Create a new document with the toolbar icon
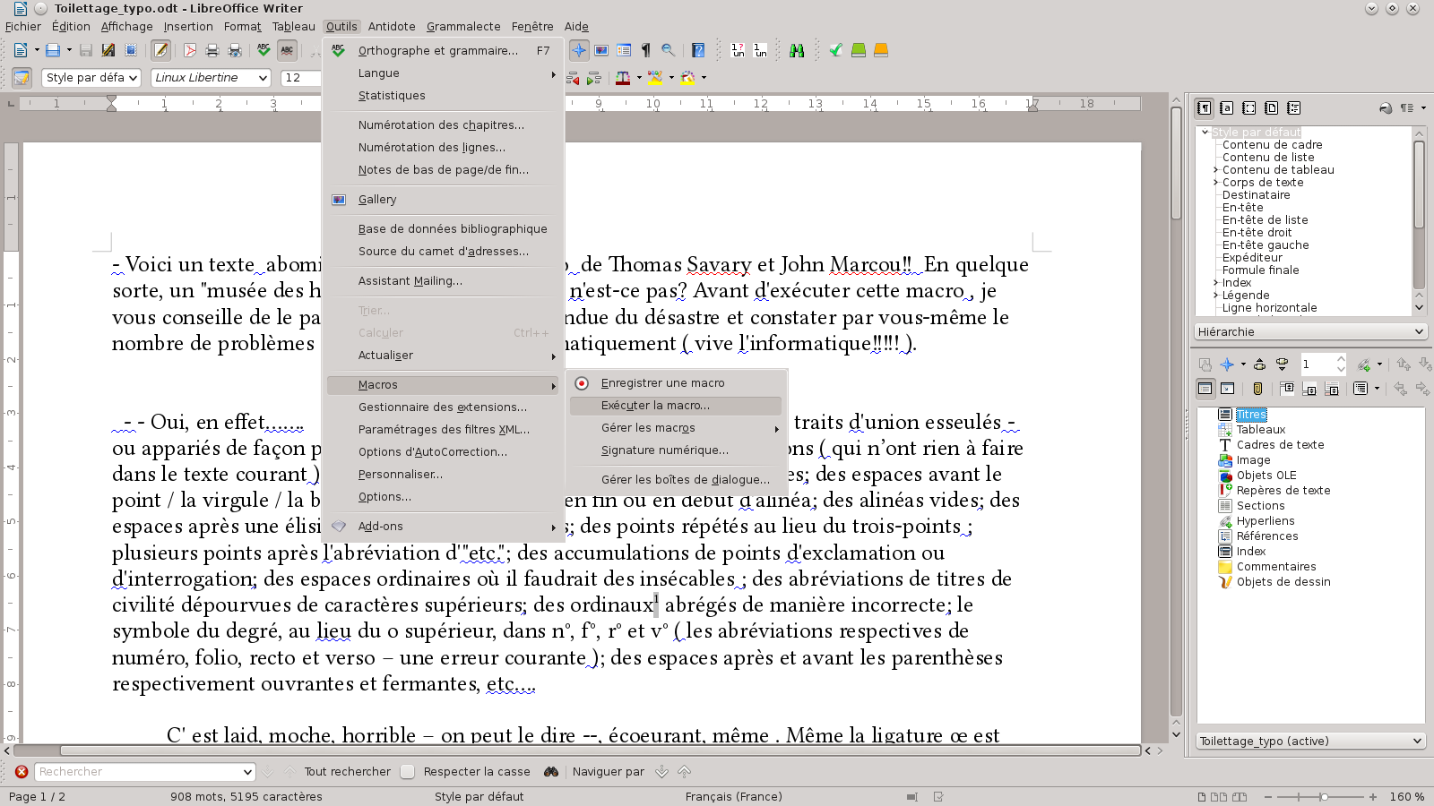 (x=20, y=51)
